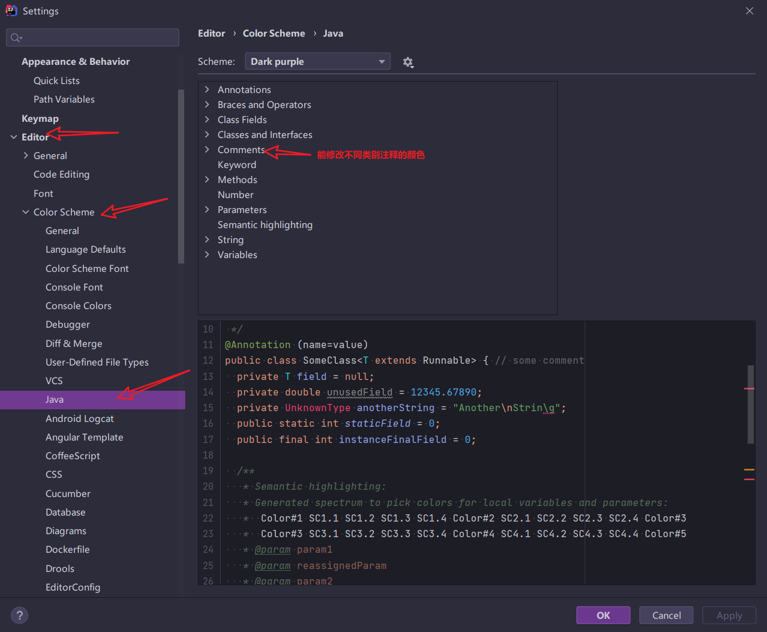Open Code Editing settings
Screen dimensions: 767x632
61,175
